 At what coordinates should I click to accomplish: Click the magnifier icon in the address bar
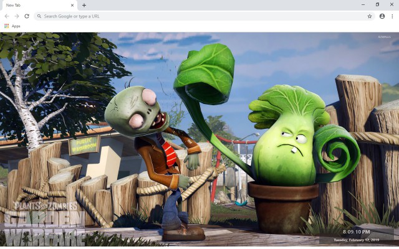[39, 16]
